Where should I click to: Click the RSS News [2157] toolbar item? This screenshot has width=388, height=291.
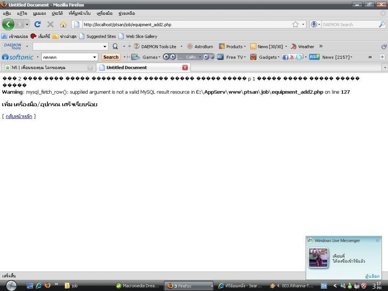(330, 57)
